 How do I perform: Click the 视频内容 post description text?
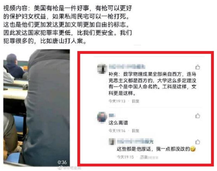click(x=68, y=24)
